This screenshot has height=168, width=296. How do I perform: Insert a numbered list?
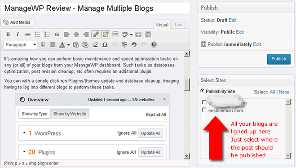coord(47,34)
